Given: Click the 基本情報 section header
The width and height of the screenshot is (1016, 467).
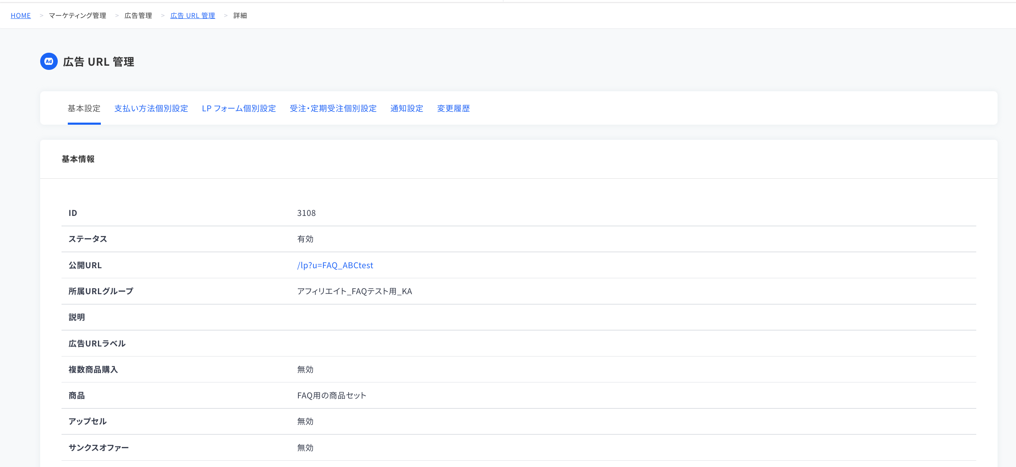Looking at the screenshot, I should point(78,159).
